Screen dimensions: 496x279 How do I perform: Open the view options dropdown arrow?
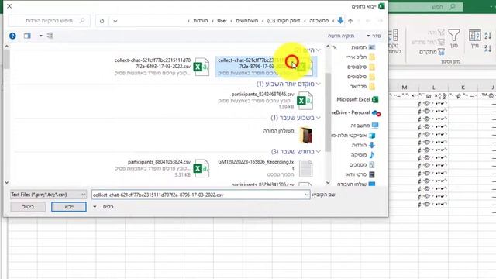coord(41,36)
